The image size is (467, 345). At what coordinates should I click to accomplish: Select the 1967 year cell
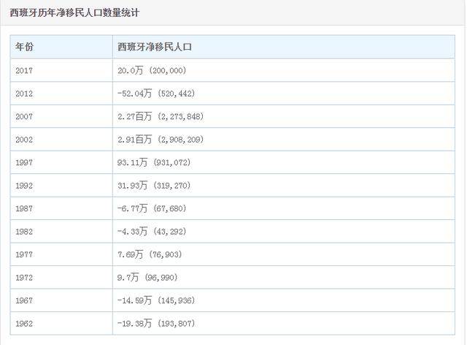61,300
